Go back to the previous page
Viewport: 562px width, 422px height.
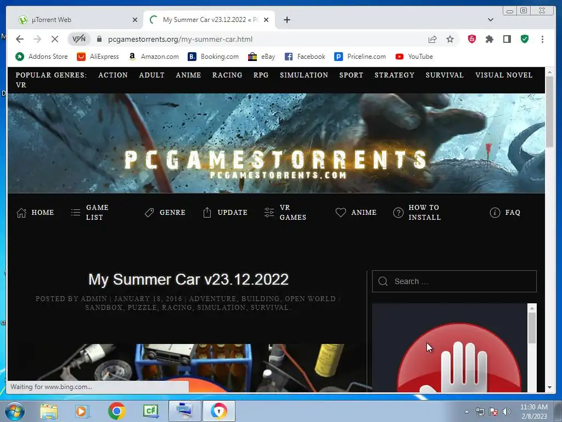click(x=20, y=39)
